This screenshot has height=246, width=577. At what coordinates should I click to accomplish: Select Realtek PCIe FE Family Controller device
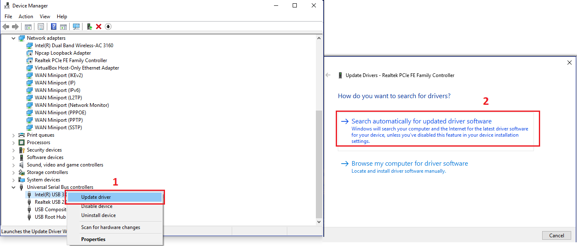pyautogui.click(x=71, y=60)
